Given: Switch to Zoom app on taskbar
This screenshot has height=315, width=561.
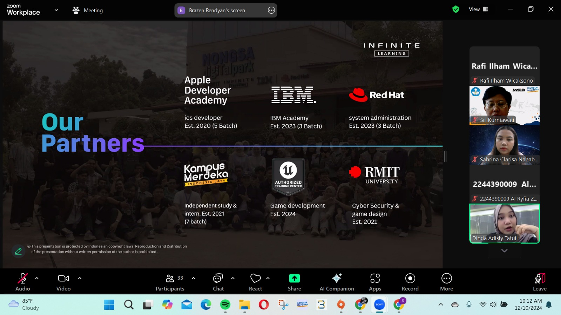Looking at the screenshot, I should click(x=379, y=305).
